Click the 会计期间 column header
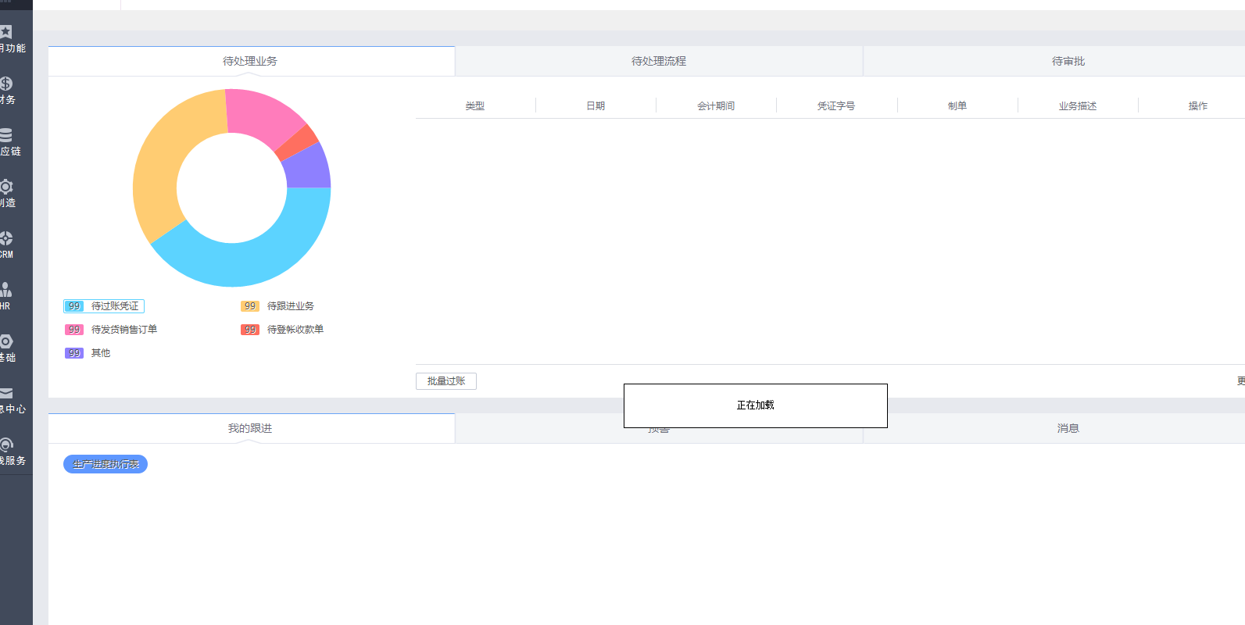 716,105
